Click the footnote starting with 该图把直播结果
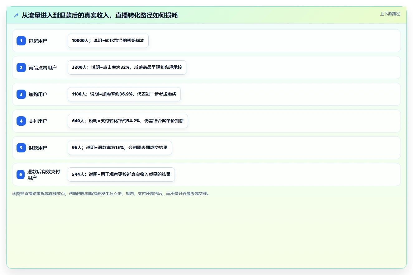Screen dimensions: 413x275 [x=111, y=193]
